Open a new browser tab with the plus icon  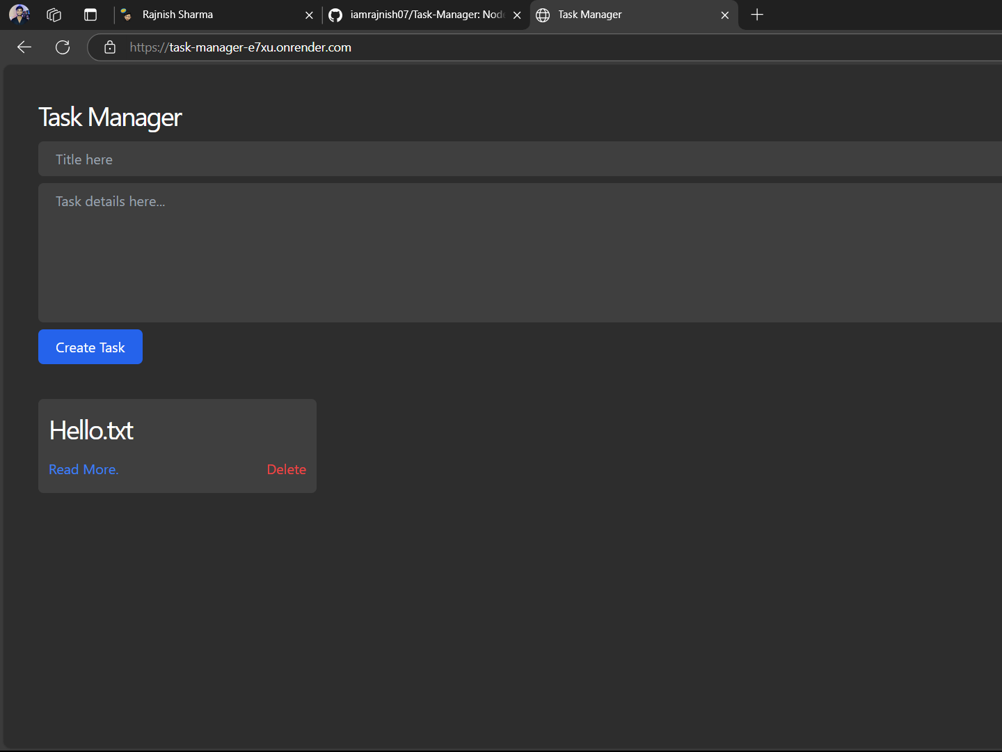(757, 15)
